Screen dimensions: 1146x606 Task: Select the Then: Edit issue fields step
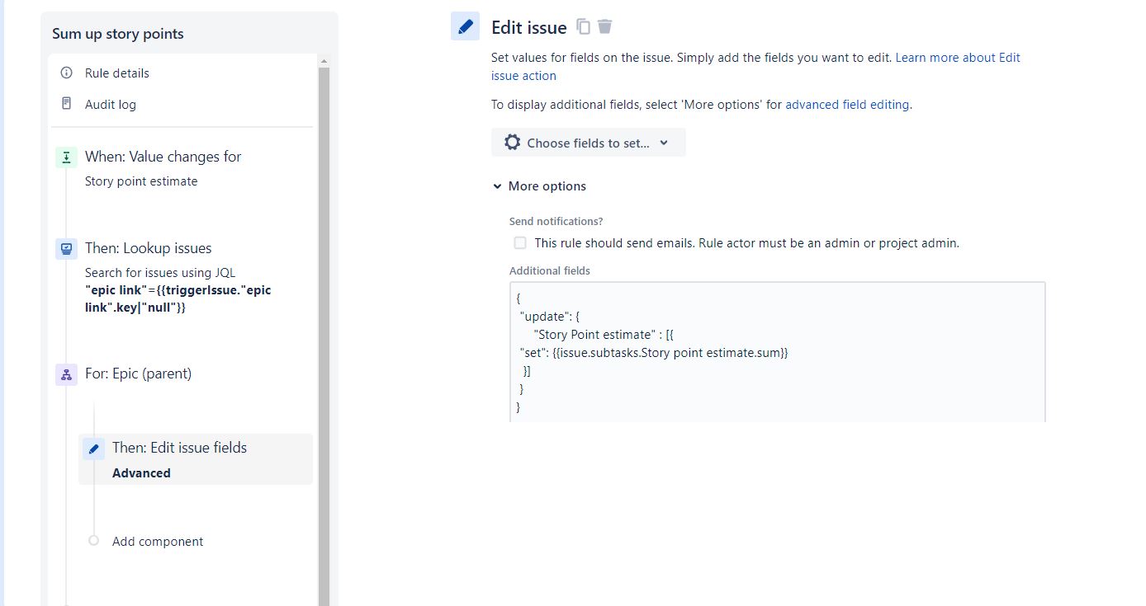[x=196, y=459]
